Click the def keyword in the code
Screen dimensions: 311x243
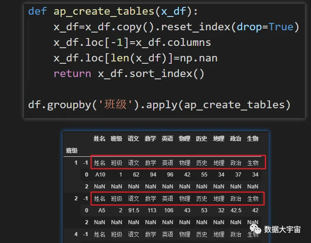tap(37, 11)
